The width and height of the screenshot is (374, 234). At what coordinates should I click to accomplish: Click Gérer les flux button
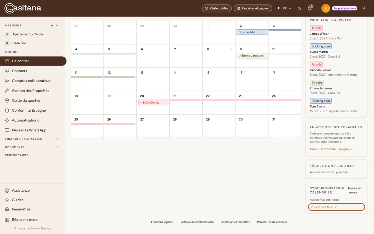[336, 207]
